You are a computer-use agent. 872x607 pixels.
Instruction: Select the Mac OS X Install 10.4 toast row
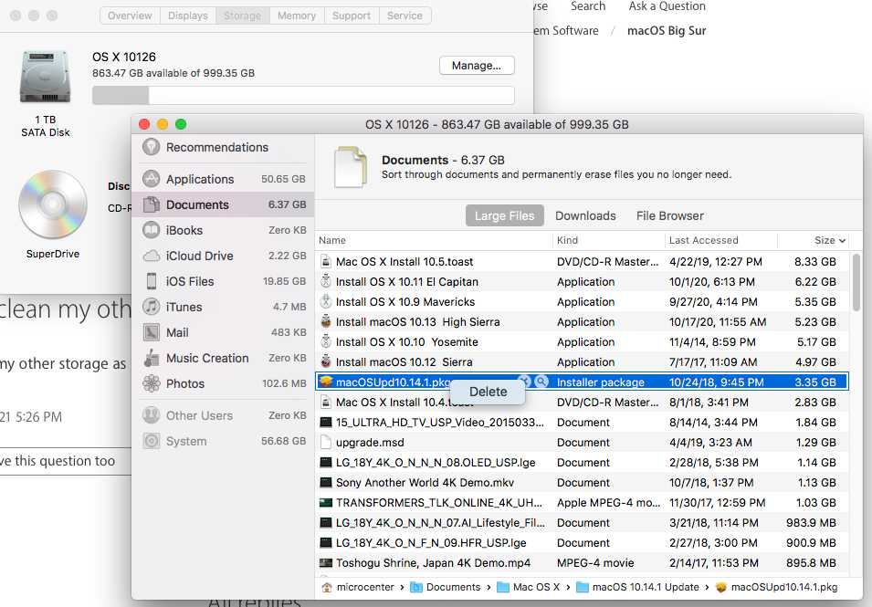click(582, 402)
